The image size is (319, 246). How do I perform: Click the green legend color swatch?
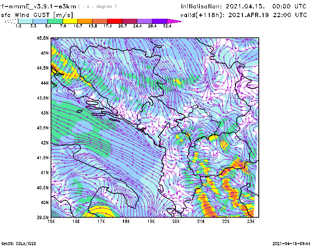(x=55, y=21)
